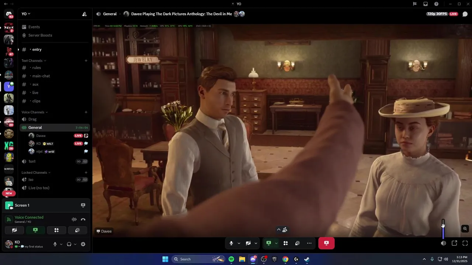Click the flag icon in title bar
This screenshot has width=472, height=265.
(x=415, y=4)
